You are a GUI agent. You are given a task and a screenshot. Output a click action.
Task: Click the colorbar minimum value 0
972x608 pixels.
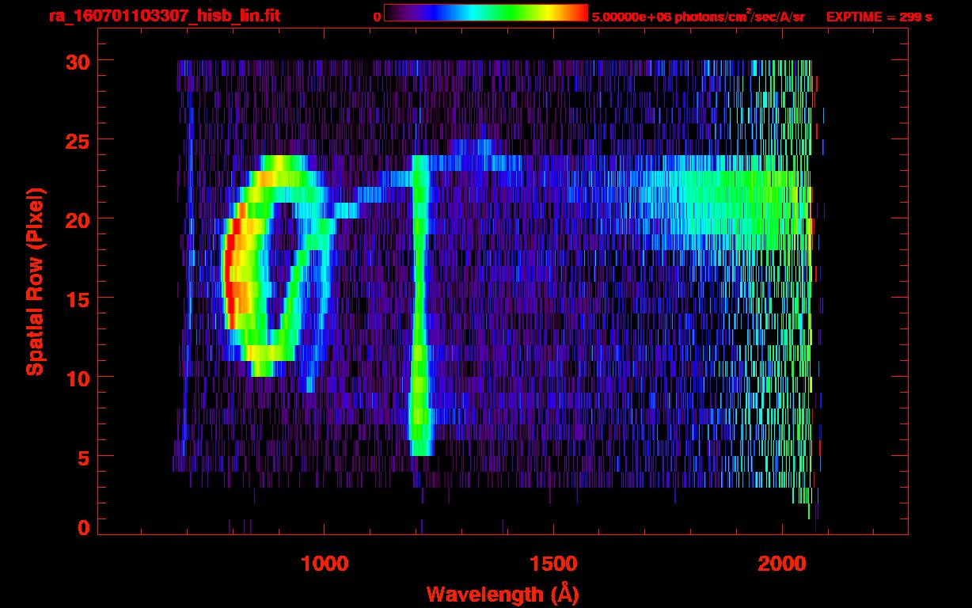[x=377, y=17]
